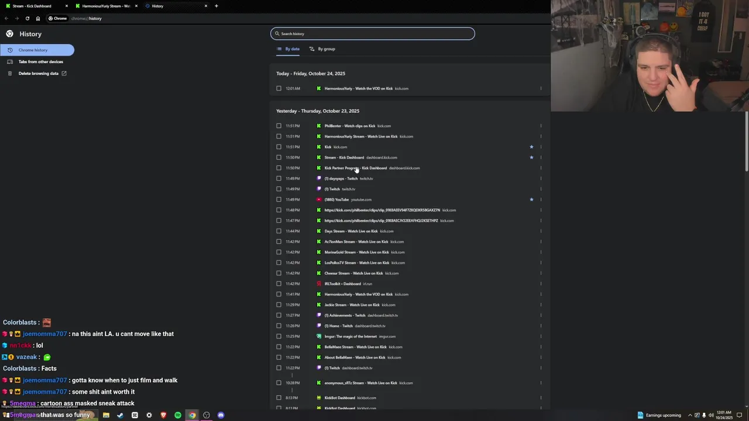Check the Imgur entry
This screenshot has height=421, width=749.
coord(279,336)
